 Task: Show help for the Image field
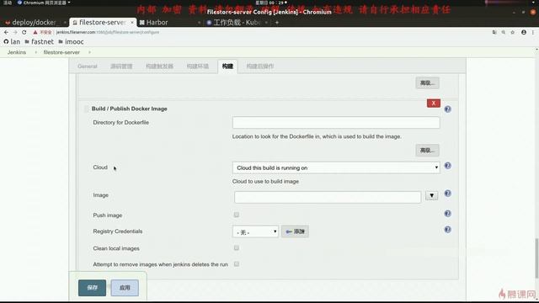coord(447,194)
